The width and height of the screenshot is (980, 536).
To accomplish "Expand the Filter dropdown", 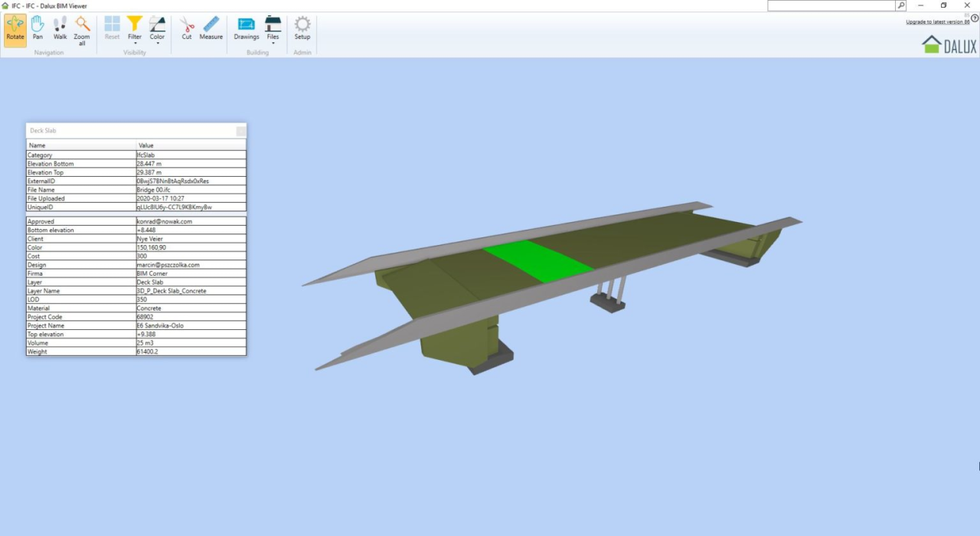I will 135,31.
